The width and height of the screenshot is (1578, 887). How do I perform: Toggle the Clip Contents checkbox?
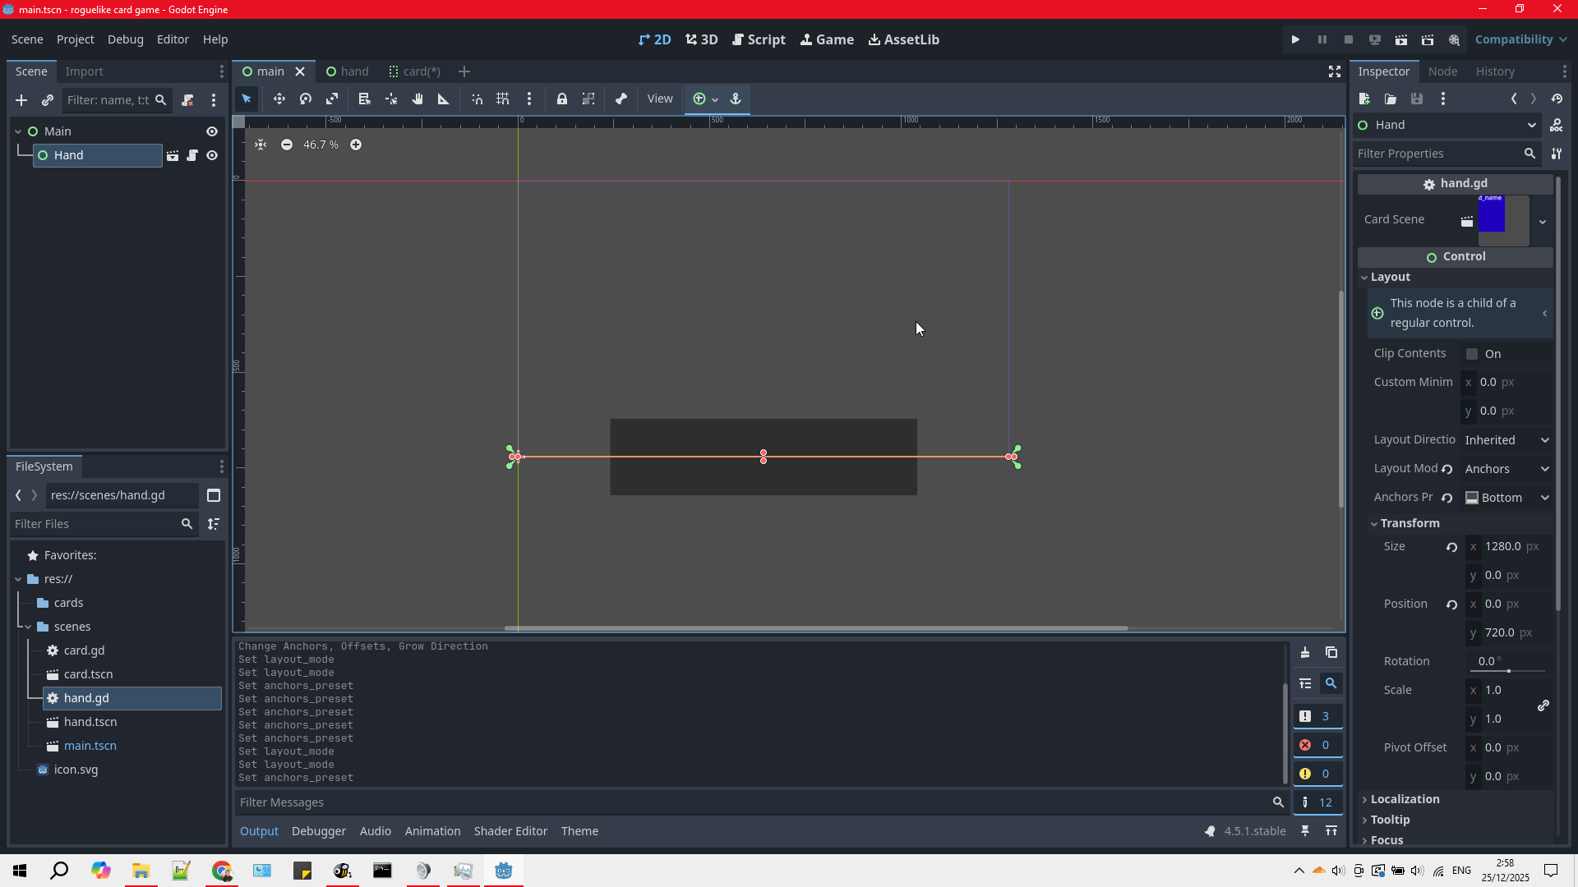tap(1472, 354)
